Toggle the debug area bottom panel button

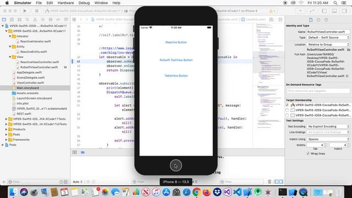(x=334, y=11)
